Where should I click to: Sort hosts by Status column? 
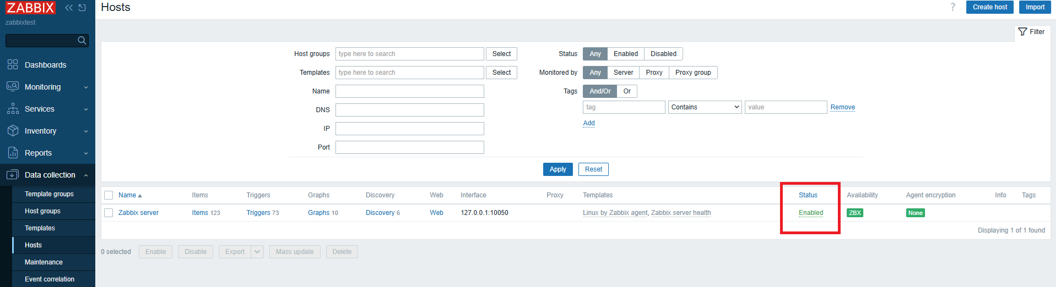808,195
